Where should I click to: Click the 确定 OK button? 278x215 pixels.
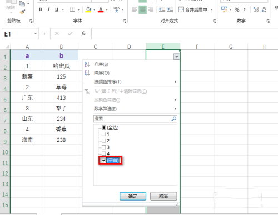point(133,196)
